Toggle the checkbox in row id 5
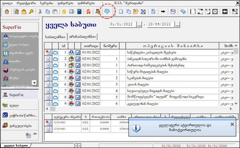This screenshot has width=240, height=148. [x=78, y=78]
